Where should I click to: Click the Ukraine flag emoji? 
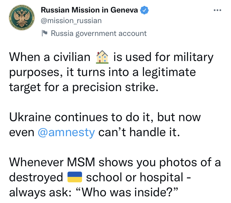[x=75, y=177]
